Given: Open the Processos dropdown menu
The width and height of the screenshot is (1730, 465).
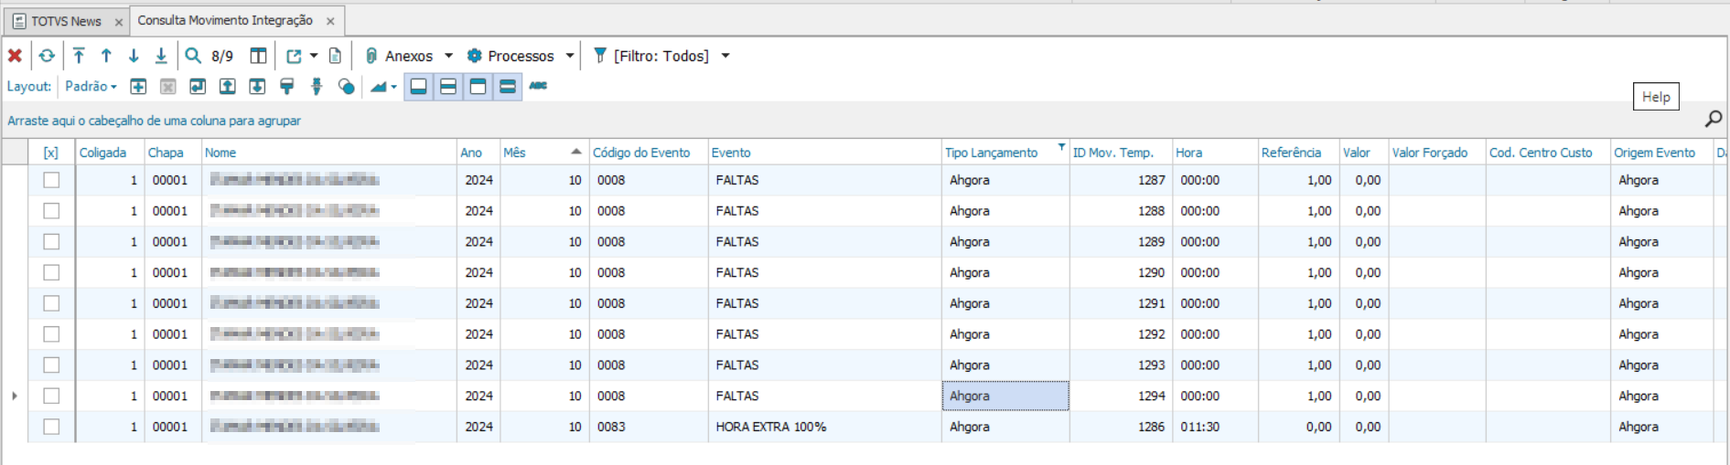Looking at the screenshot, I should pos(569,56).
